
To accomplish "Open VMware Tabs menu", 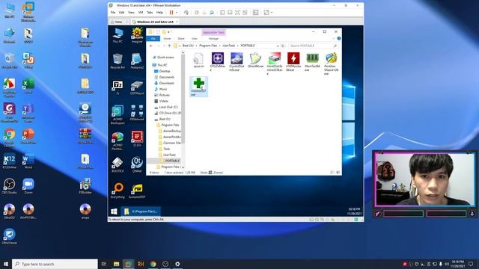I will [150, 13].
